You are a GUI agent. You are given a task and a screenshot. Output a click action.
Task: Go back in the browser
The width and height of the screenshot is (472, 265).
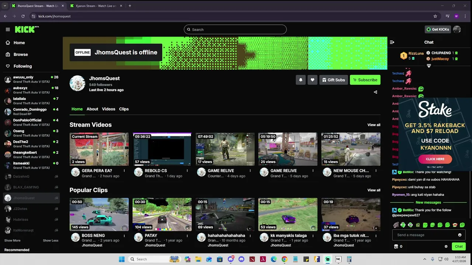click(5, 16)
